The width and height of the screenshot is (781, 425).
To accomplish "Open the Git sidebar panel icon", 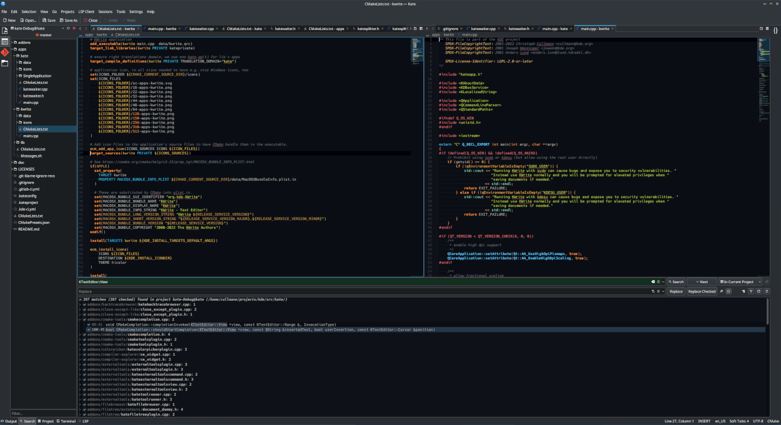I will pos(5,52).
